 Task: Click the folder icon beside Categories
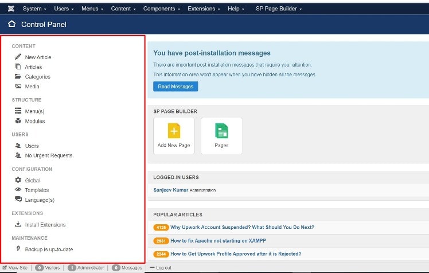(x=18, y=76)
